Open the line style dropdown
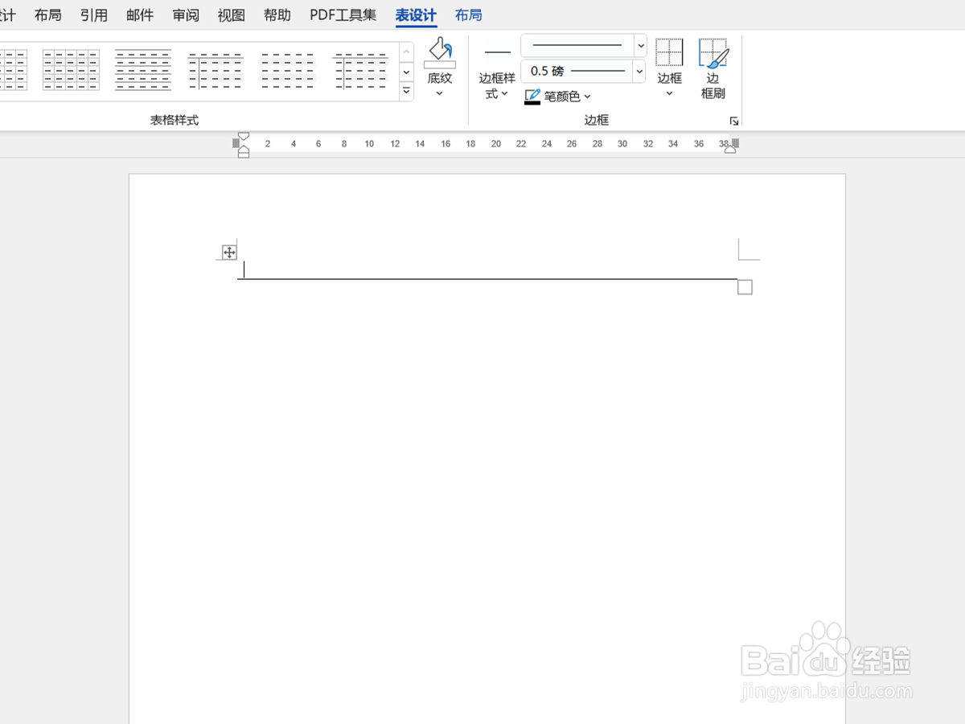This screenshot has width=965, height=724. [641, 46]
